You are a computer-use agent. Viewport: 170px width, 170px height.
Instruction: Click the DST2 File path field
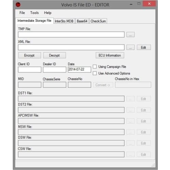tap(71, 110)
